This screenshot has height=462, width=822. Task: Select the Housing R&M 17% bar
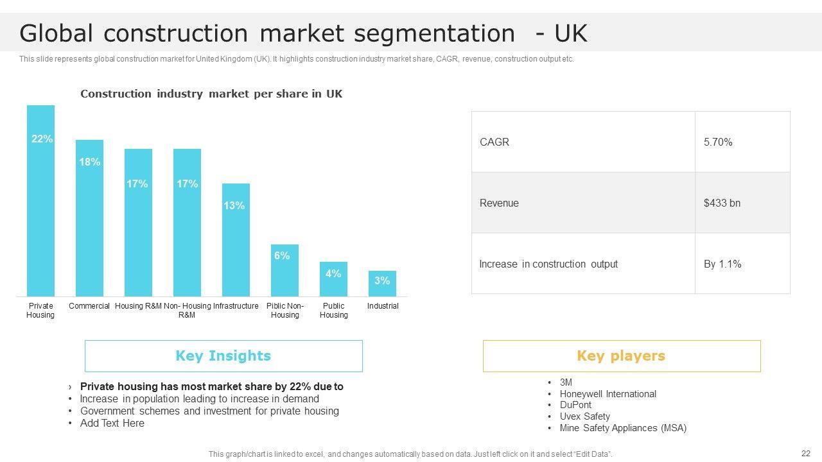[x=138, y=223]
